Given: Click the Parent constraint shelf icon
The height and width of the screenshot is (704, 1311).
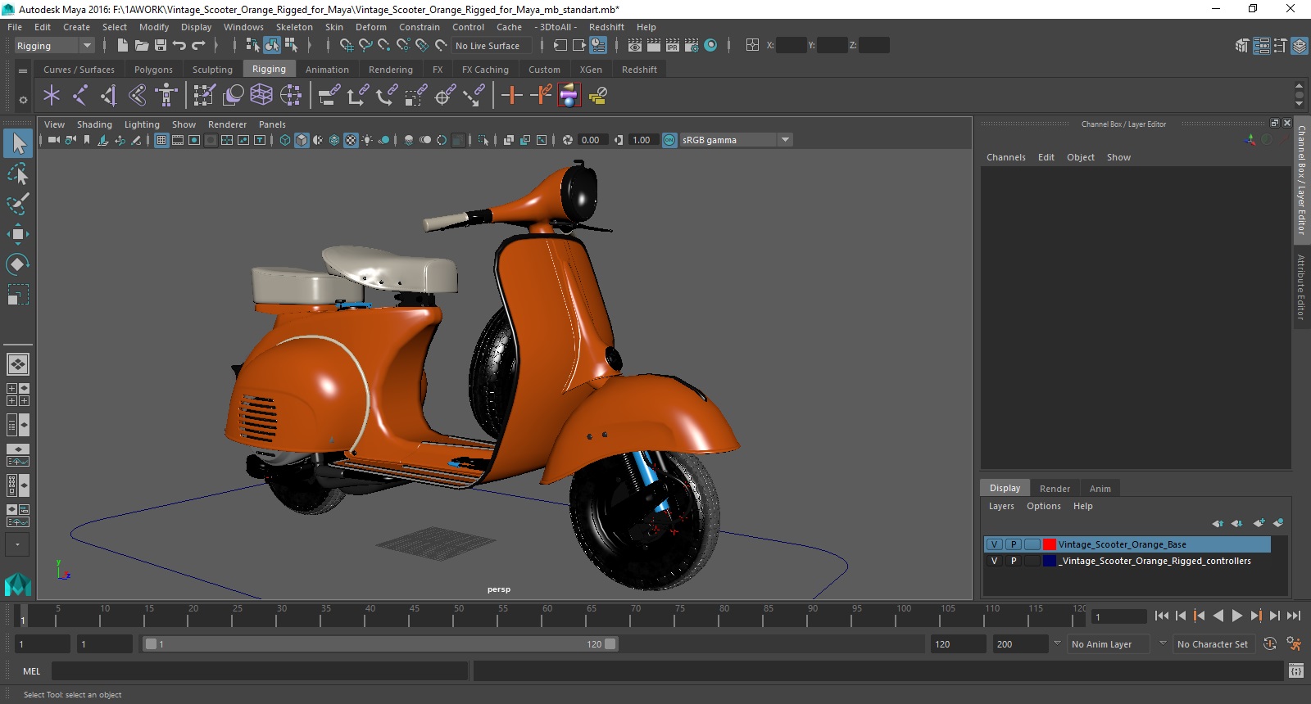Looking at the screenshot, I should click(x=330, y=96).
